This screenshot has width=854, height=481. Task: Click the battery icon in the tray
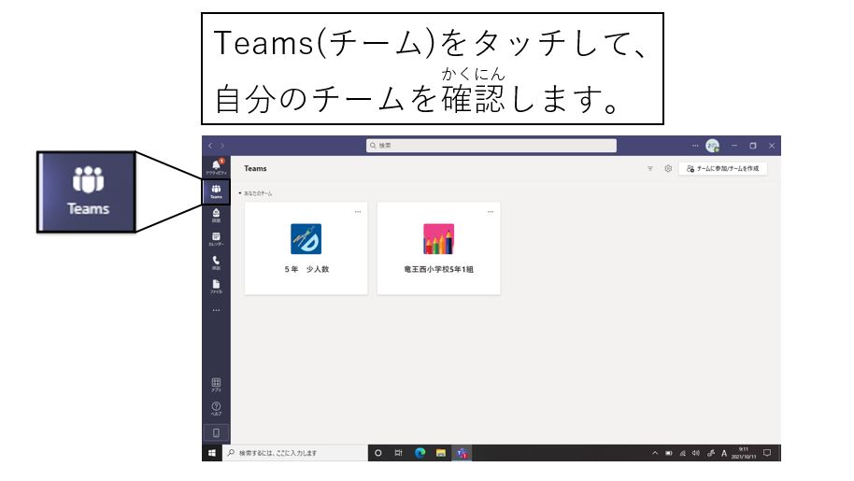(669, 453)
